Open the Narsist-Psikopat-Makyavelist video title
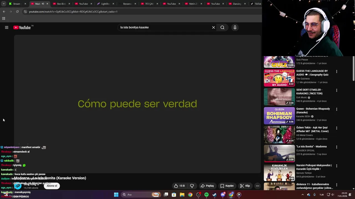Image resolution: width=355 pixels, height=199 pixels. (x=314, y=167)
